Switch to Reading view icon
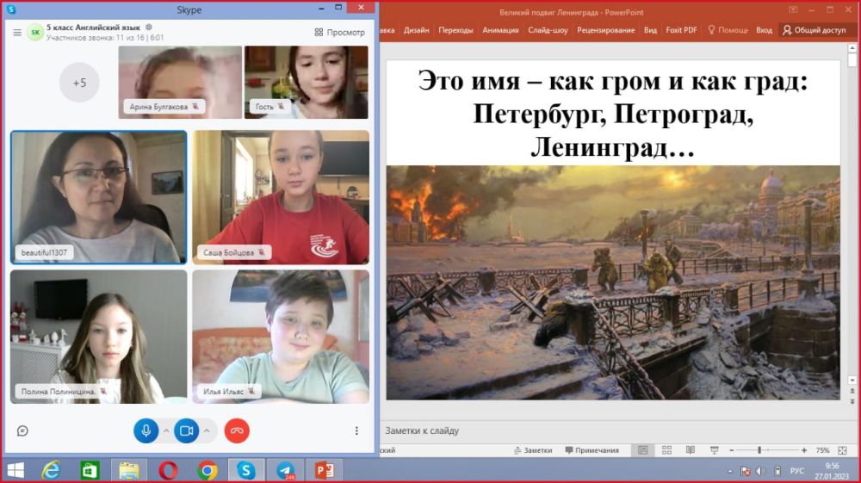Image resolution: width=861 pixels, height=483 pixels. 691,450
